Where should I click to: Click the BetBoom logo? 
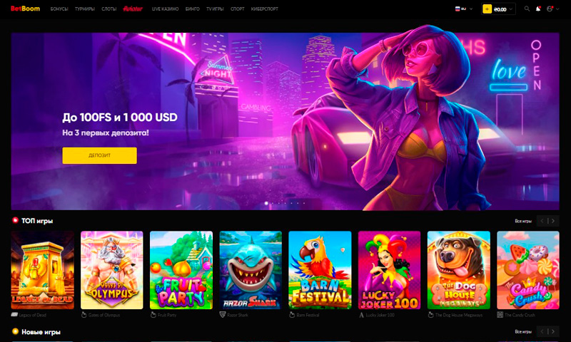pos(25,9)
